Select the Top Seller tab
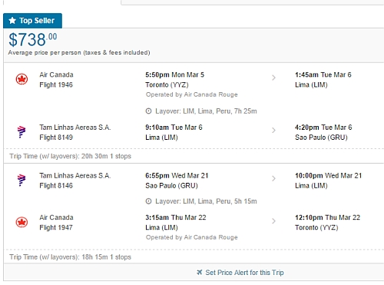This screenshot has width=384, height=285. click(32, 21)
